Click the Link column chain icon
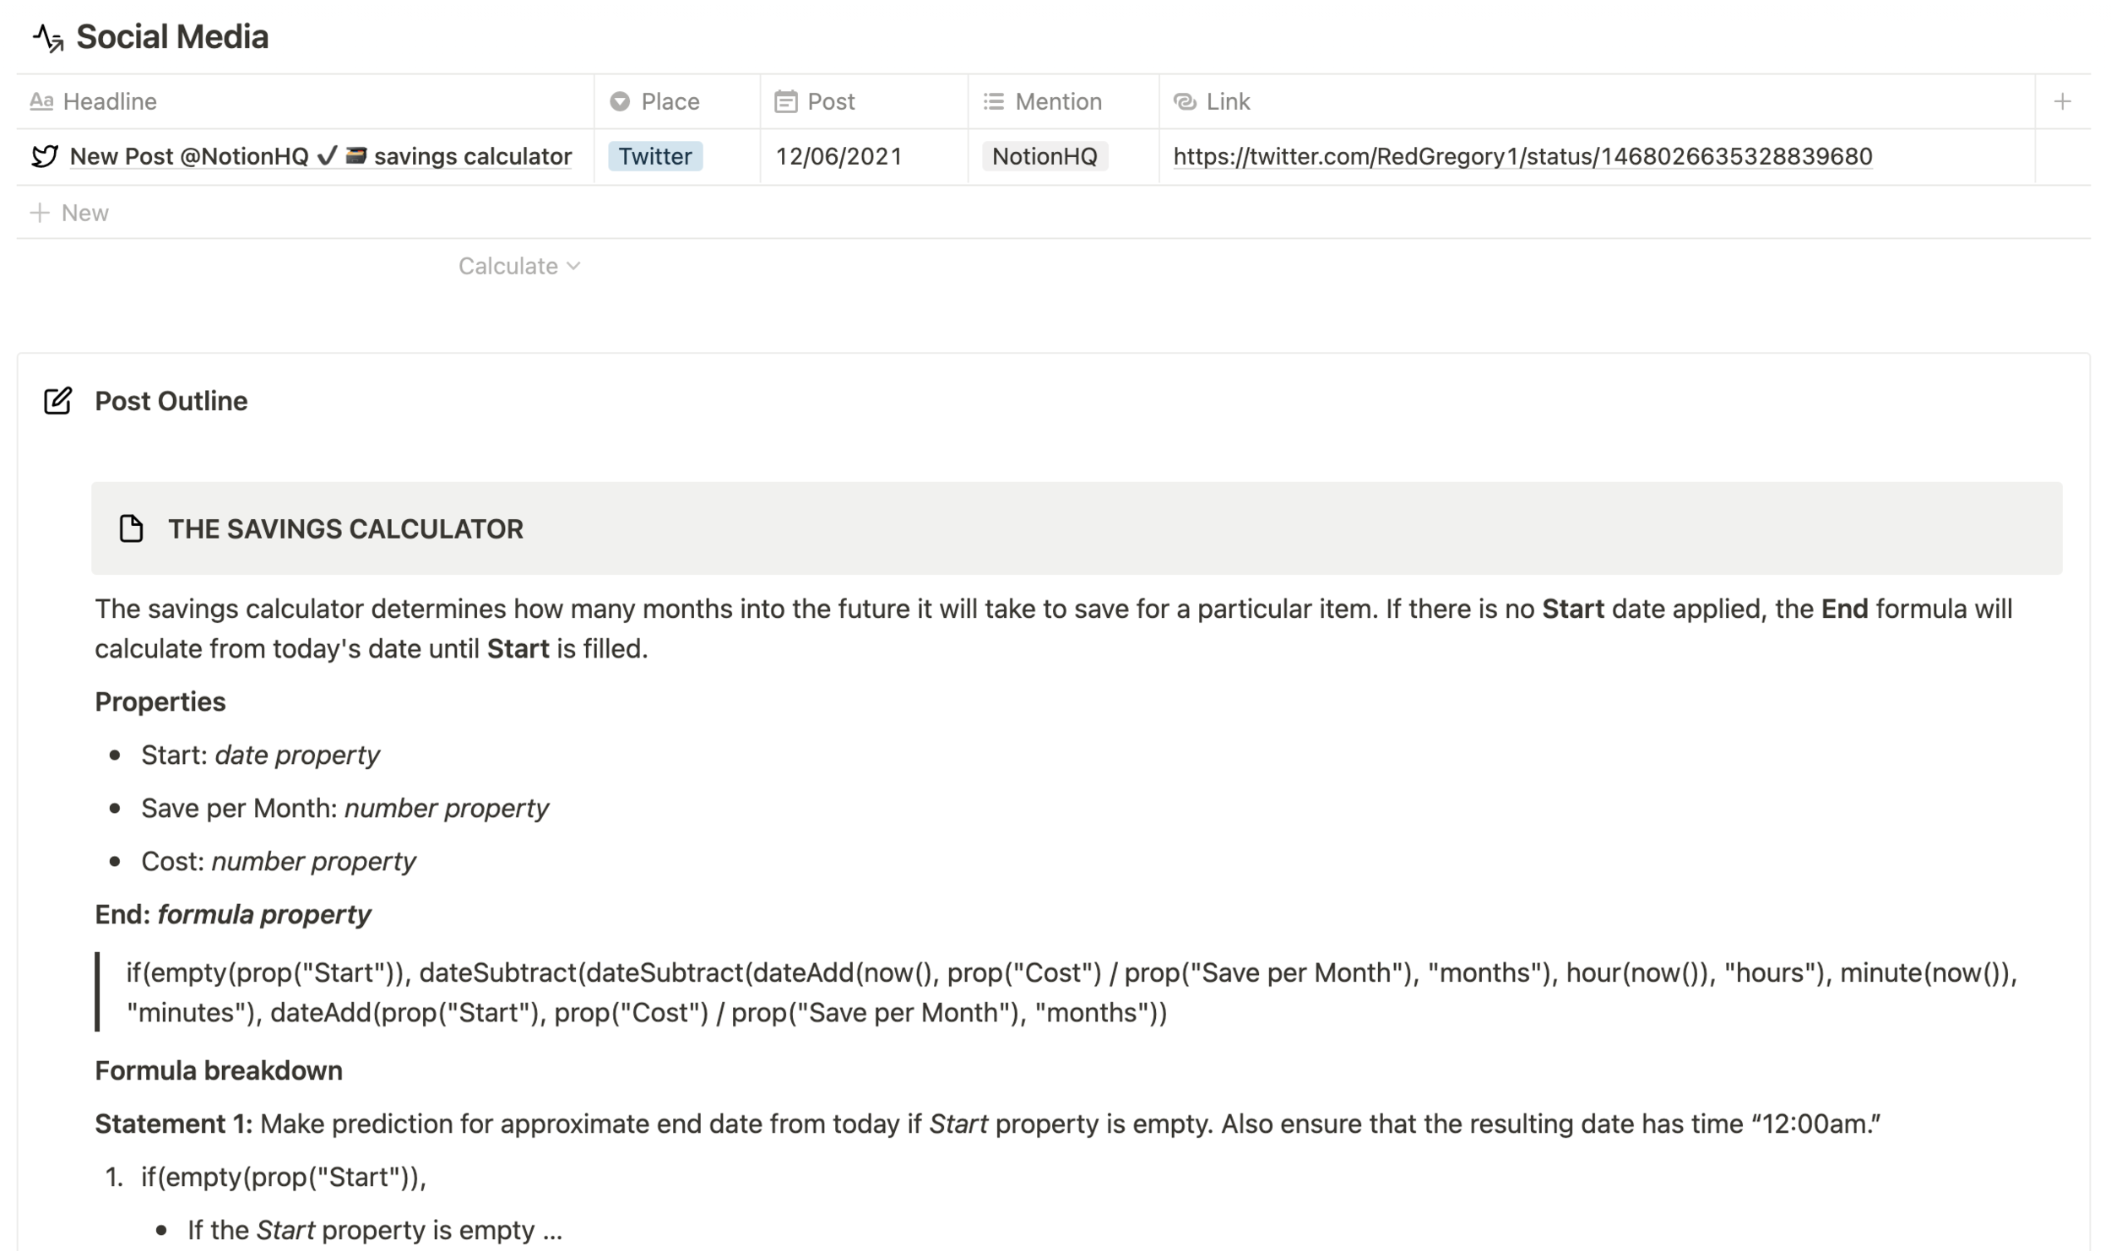This screenshot has width=2111, height=1251. 1185,101
